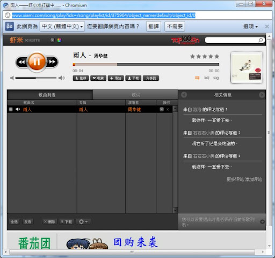The width and height of the screenshot is (275, 258).
Task: Mute using the left speaker icon
Action: point(12,78)
